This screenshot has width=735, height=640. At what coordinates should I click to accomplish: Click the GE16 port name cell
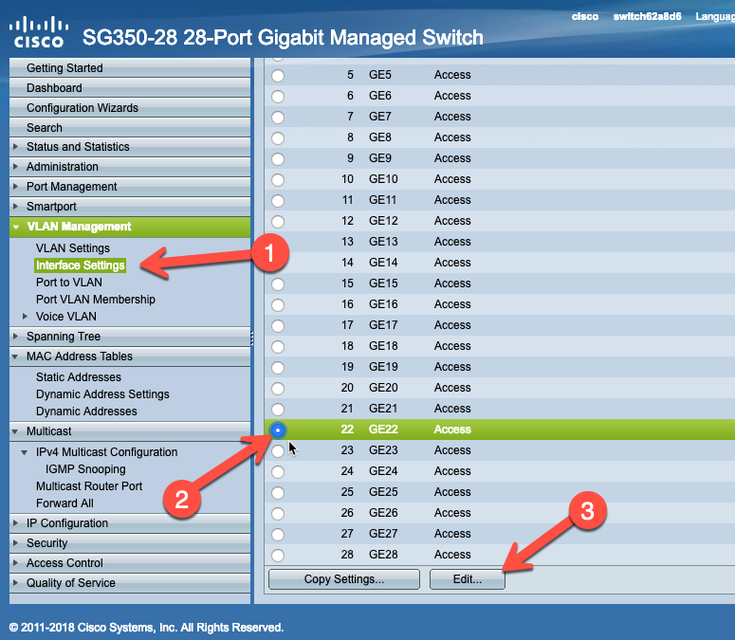pyautogui.click(x=383, y=304)
